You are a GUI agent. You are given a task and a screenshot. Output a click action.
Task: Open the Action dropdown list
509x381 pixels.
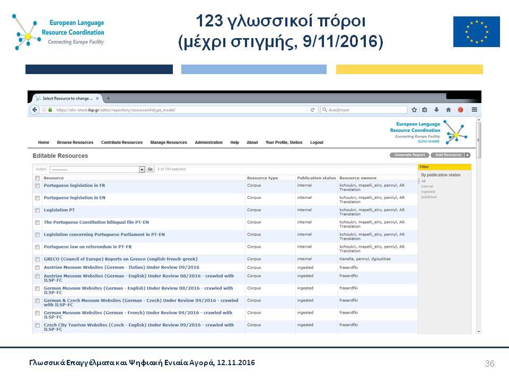pos(97,169)
